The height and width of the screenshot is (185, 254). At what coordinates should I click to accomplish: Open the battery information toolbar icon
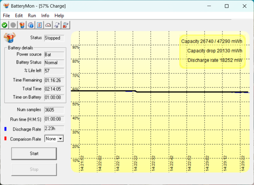click(x=22, y=25)
